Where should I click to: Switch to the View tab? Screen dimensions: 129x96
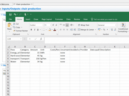(85, 19)
